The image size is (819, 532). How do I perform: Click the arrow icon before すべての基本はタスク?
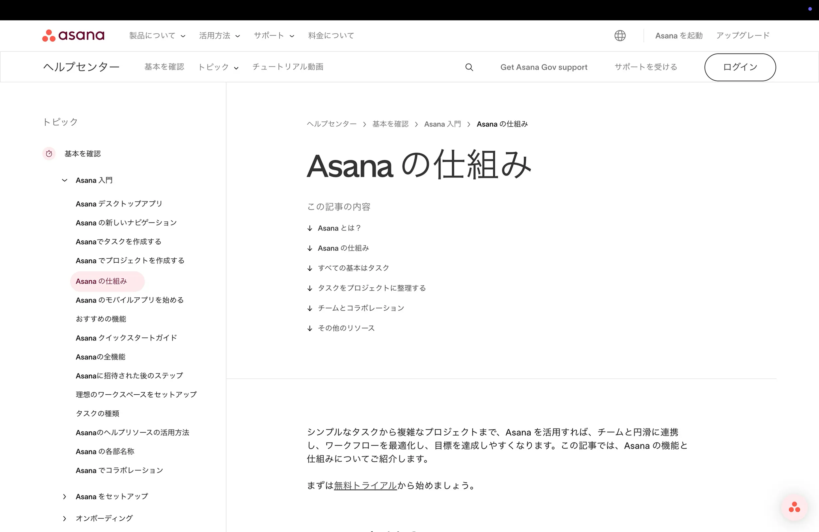click(310, 268)
